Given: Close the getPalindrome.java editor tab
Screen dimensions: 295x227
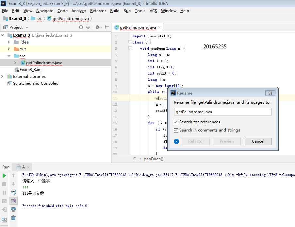Looking at the screenshot, I should pos(159,27).
